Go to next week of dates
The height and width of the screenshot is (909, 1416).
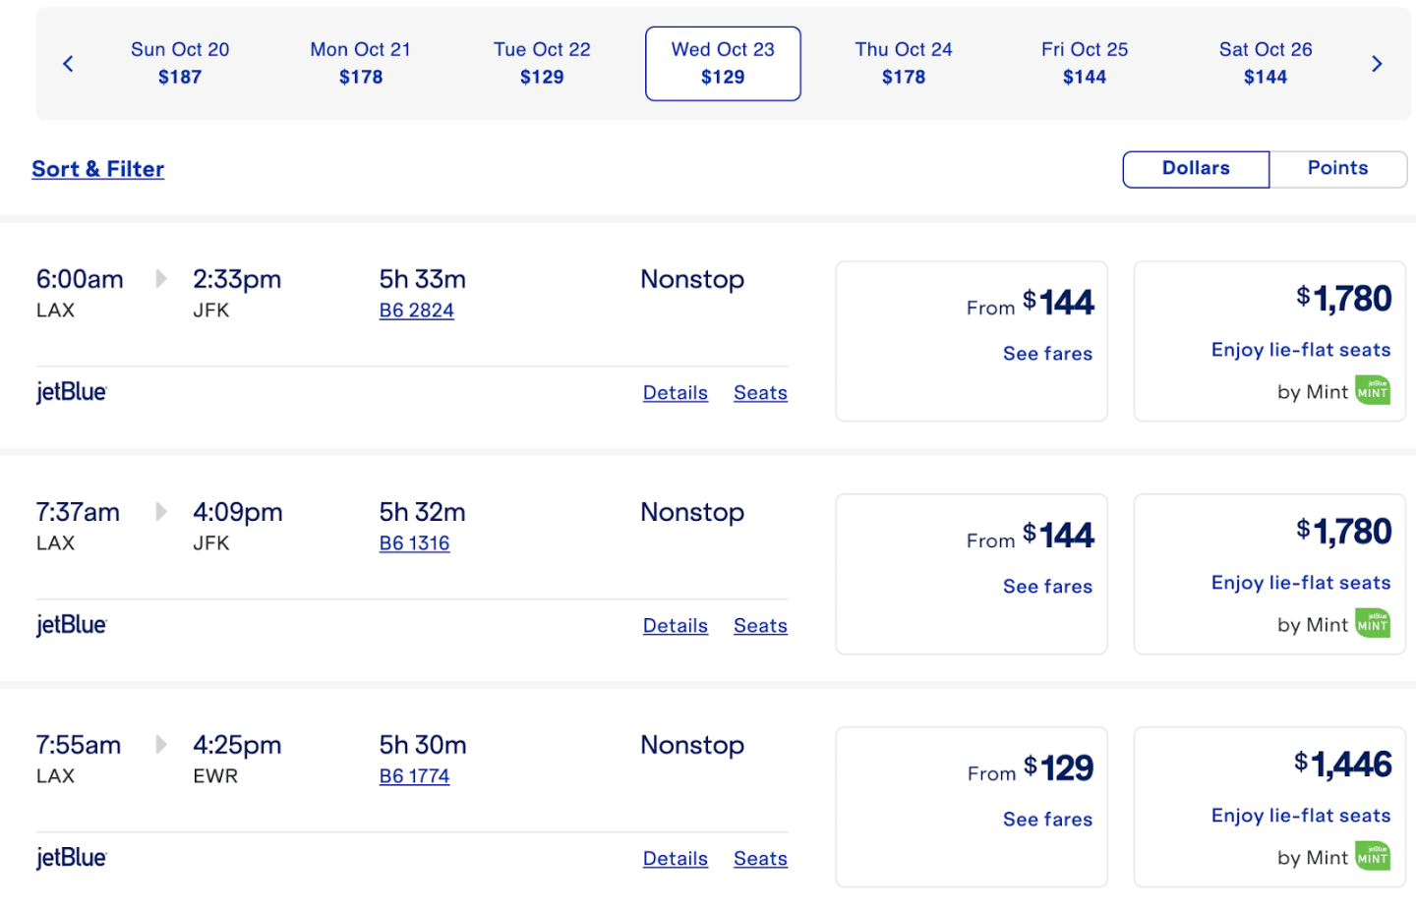coord(1377,64)
